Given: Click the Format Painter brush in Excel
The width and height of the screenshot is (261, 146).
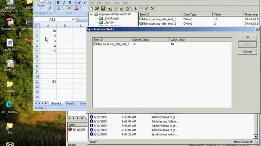Looking at the screenshot, I should (49, 8).
